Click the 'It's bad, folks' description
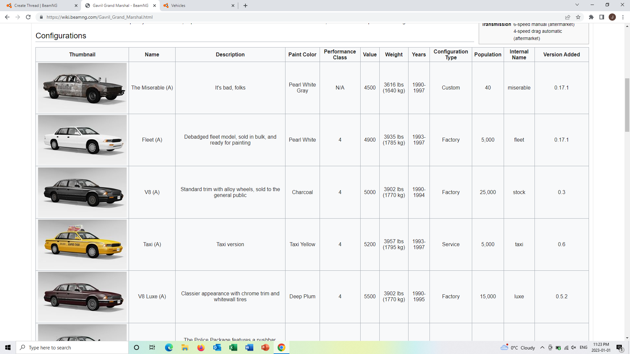This screenshot has height=354, width=630. (x=230, y=88)
